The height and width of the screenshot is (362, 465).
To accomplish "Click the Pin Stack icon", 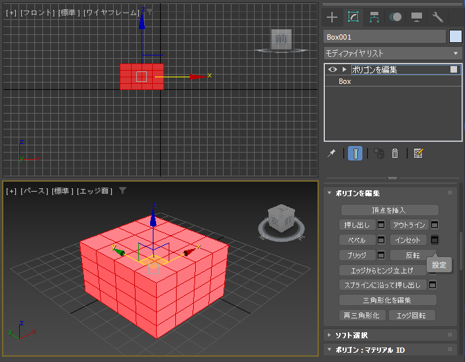I will [x=331, y=153].
